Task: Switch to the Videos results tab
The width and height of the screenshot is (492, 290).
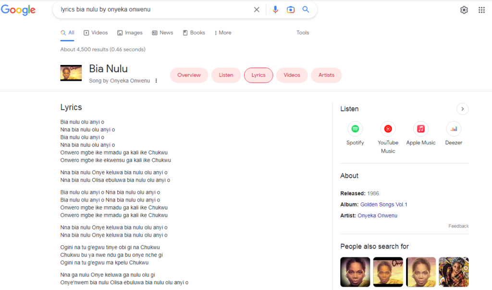Action: [96, 33]
